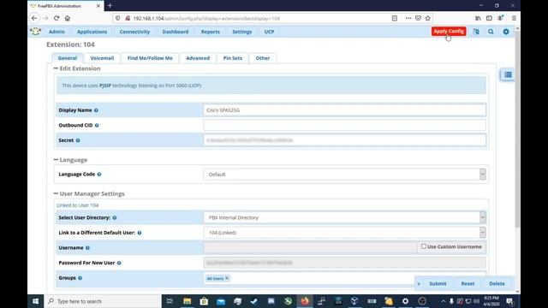
Task: Show help for Select User Directory
Action: click(x=115, y=217)
